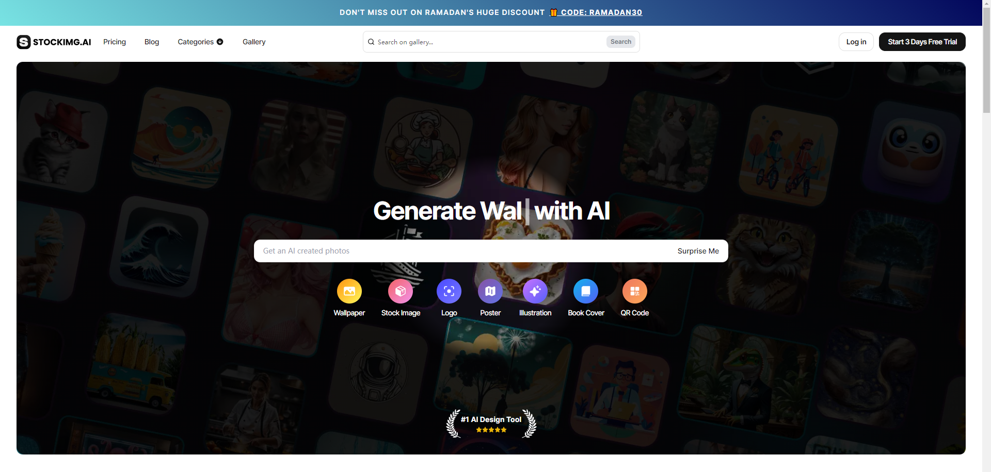This screenshot has width=991, height=472.
Task: Open the Pricing page
Action: 115,42
